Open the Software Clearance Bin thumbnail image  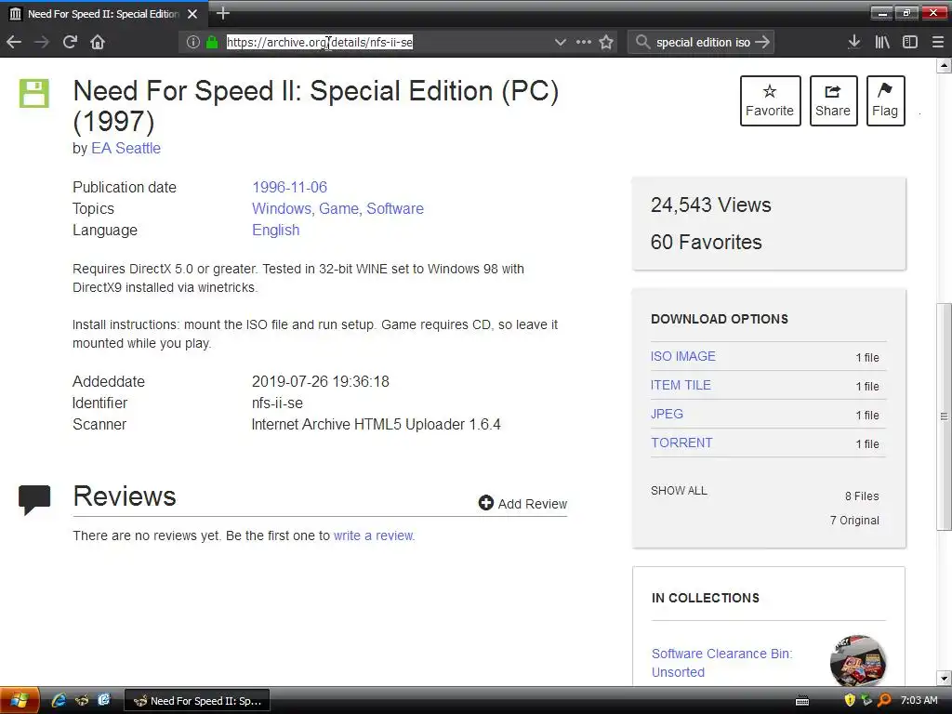pos(858,661)
